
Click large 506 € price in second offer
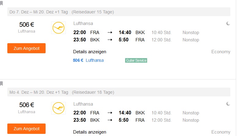[27, 105]
